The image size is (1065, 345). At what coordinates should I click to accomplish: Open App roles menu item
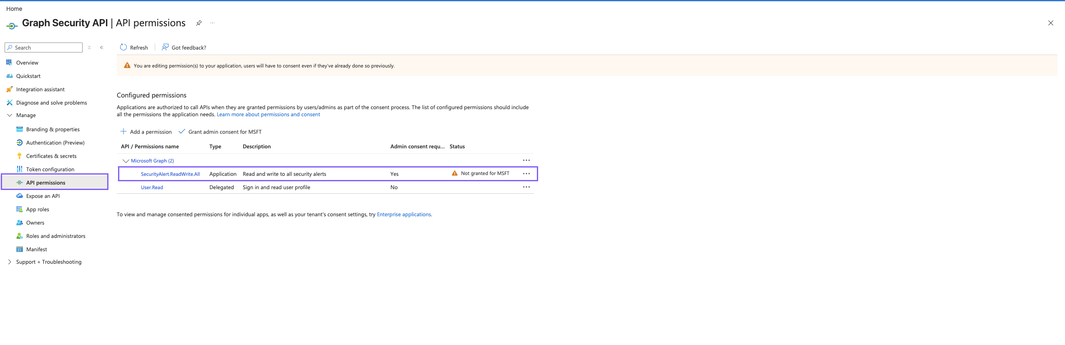[x=38, y=210]
